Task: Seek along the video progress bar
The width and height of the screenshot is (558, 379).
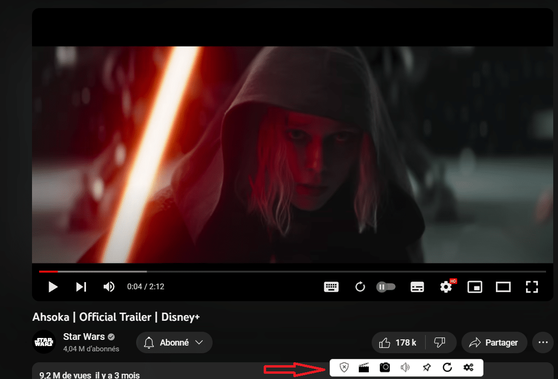Action: (x=292, y=271)
